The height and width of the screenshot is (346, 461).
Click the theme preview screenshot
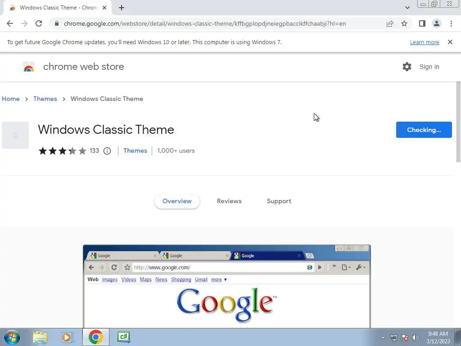227,286
